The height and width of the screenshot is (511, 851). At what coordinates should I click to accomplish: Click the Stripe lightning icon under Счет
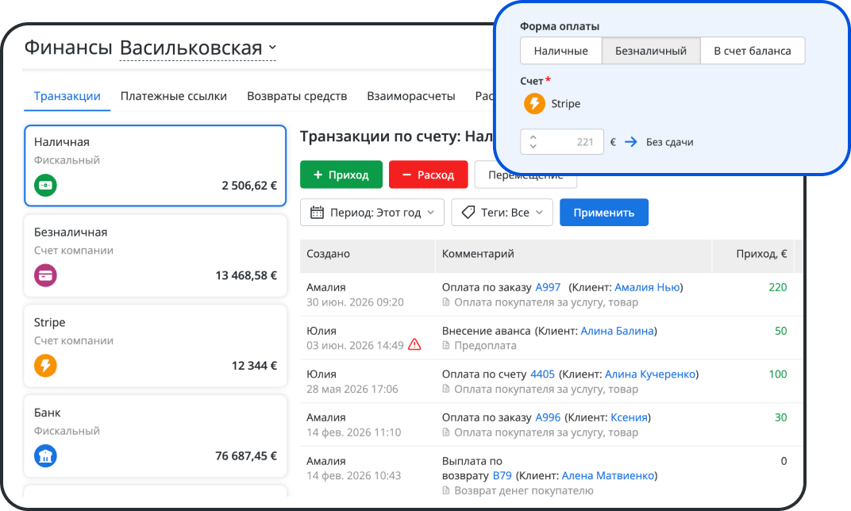coord(534,104)
